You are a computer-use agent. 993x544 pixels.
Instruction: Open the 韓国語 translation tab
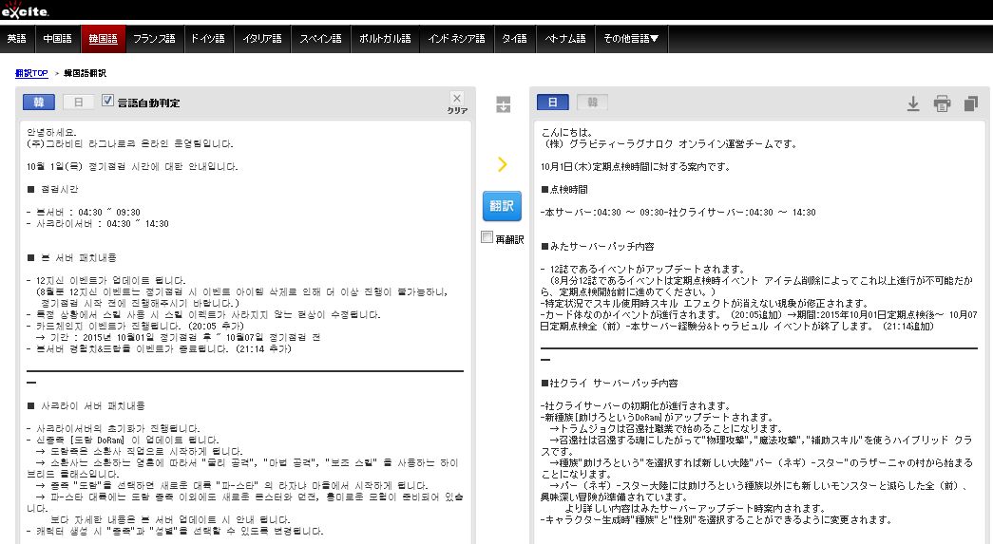coord(103,39)
